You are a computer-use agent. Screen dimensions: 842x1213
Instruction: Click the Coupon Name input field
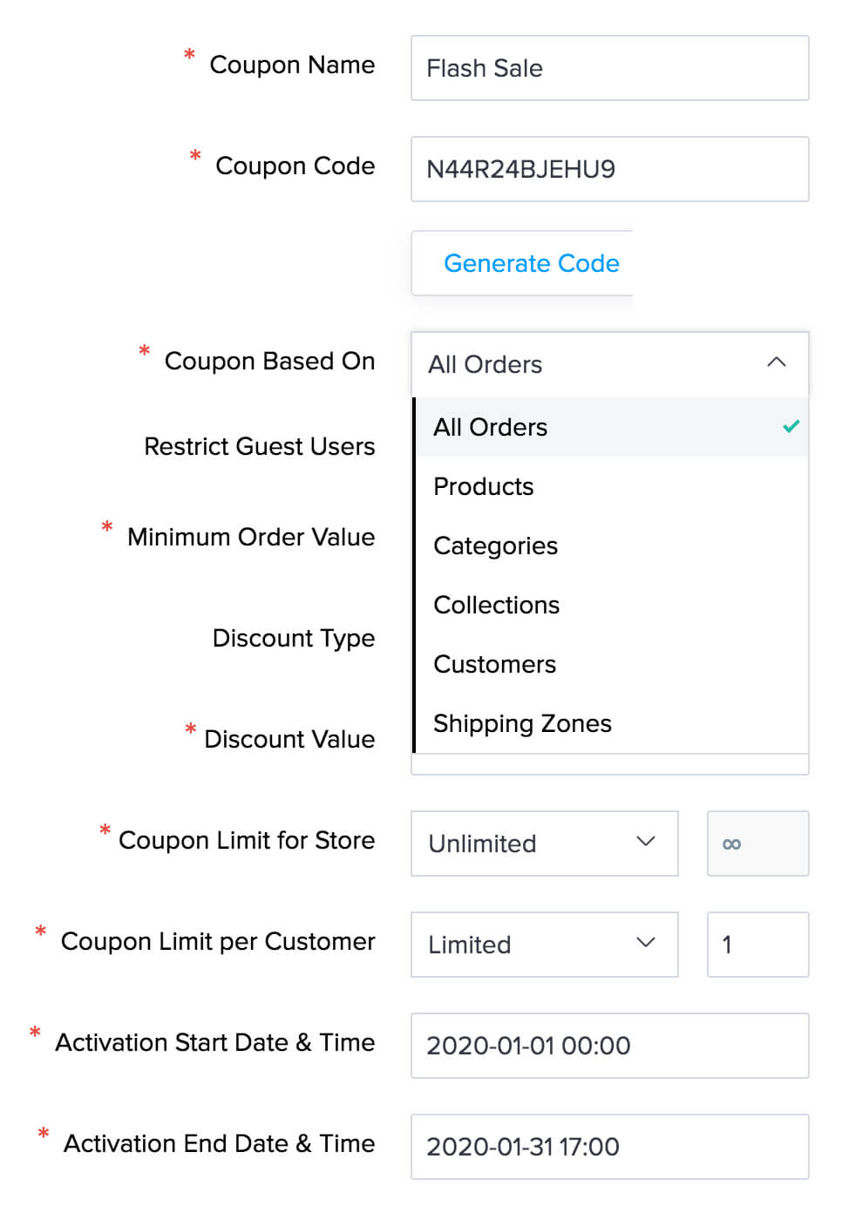609,68
